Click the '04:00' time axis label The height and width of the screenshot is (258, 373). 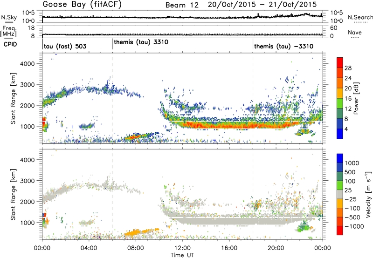tap(89, 248)
